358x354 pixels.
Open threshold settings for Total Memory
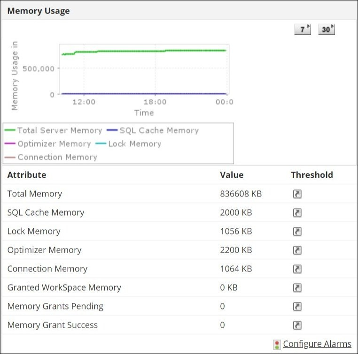pyautogui.click(x=297, y=194)
